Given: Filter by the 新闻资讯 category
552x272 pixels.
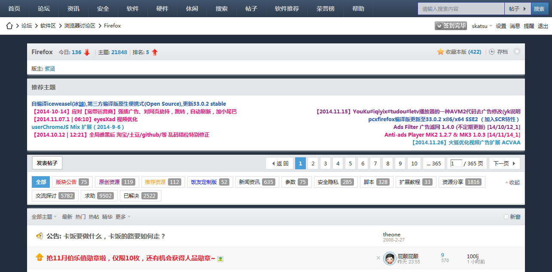Looking at the screenshot, I should click(257, 182).
